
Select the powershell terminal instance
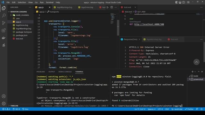pyautogui.click(x=196, y=80)
